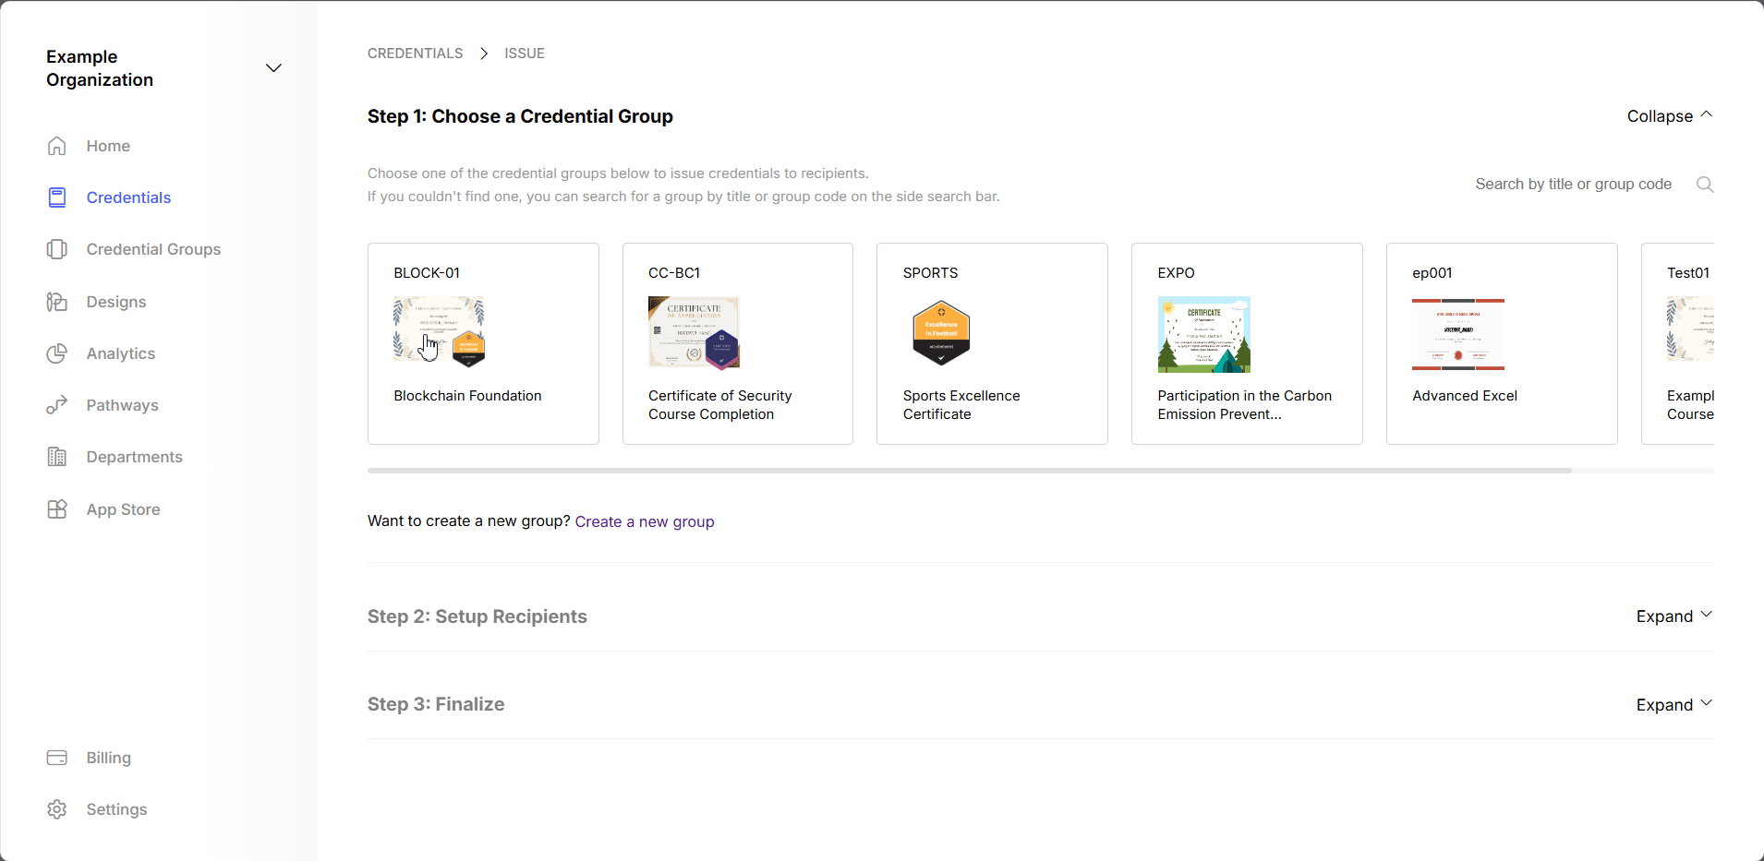Click the Create a new group link
The image size is (1764, 861).
[644, 520]
